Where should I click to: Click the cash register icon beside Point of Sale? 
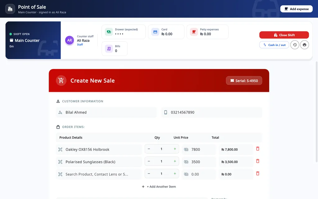click(x=10, y=9)
